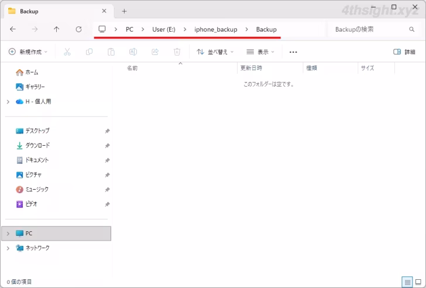Expand the PC tree node
Screen dimensions: 426x288
(8, 234)
